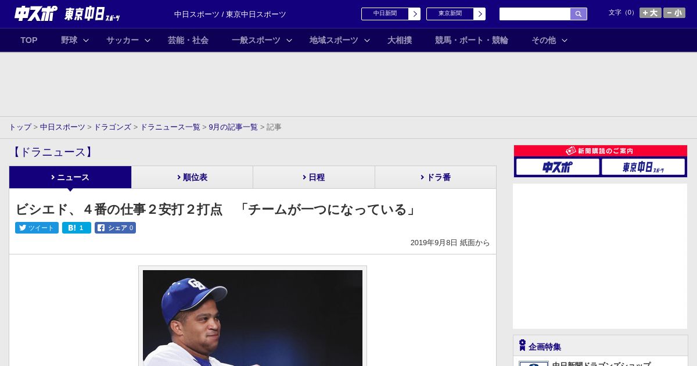
Task: Switch to the ドラ番 tab
Action: pos(436,177)
